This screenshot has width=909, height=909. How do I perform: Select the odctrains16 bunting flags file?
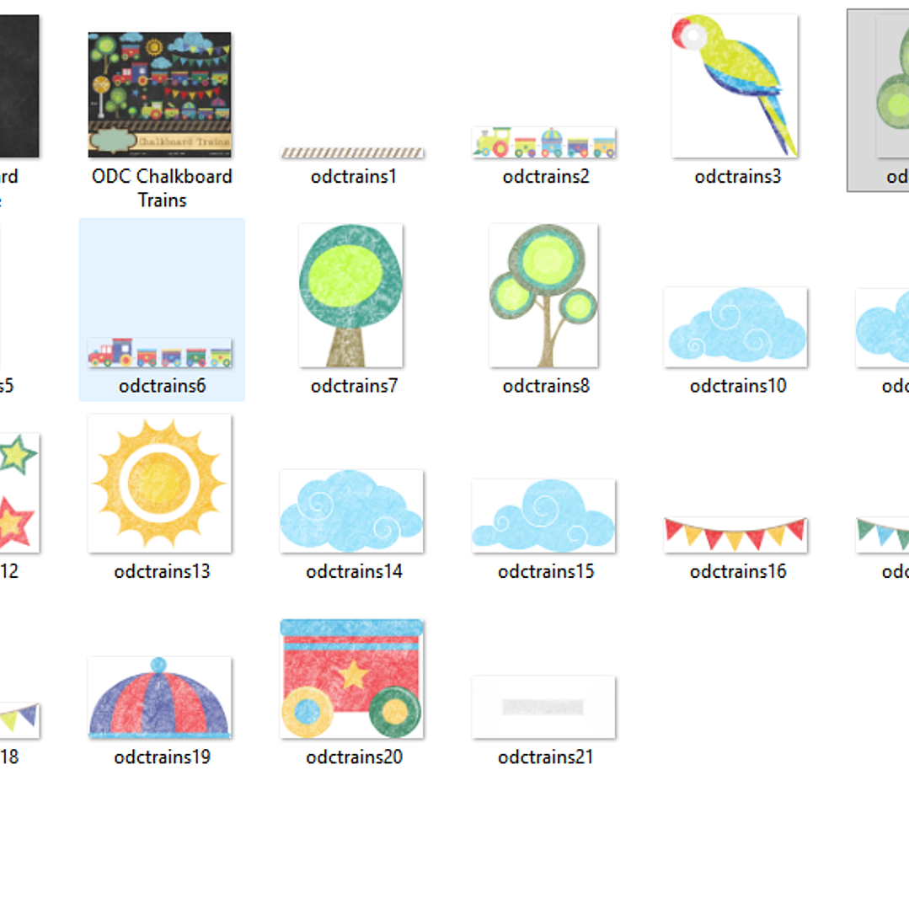[735, 534]
